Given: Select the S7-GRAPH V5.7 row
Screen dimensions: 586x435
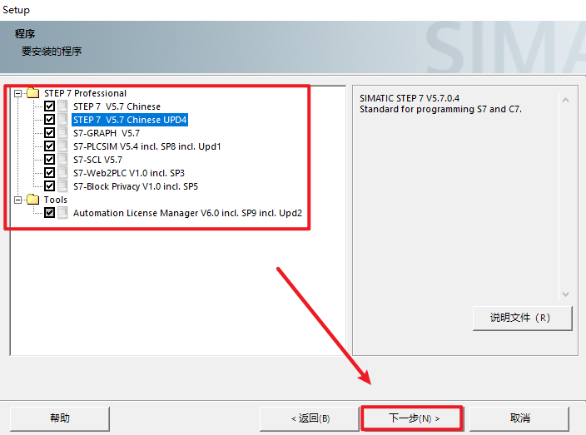Looking at the screenshot, I should (x=107, y=133).
